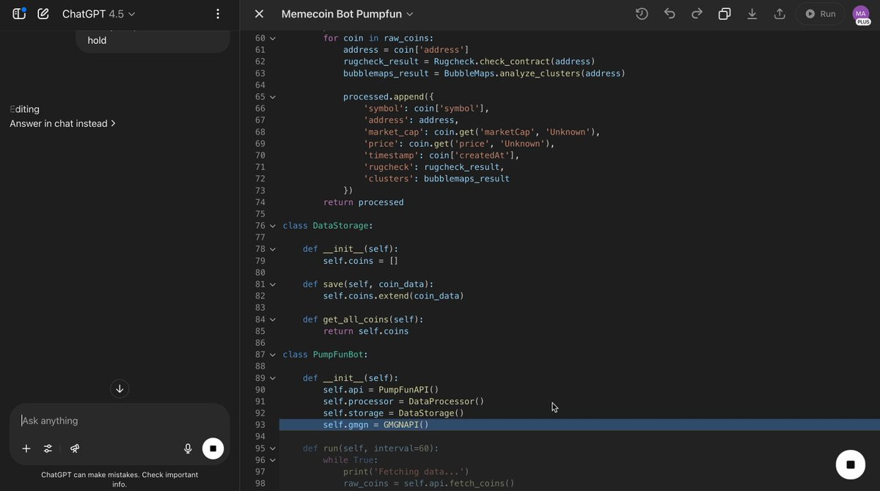The image size is (880, 491).
Task: Click the 'self.gmgn = GMGNAPI()' line
Action: pyautogui.click(x=375, y=425)
